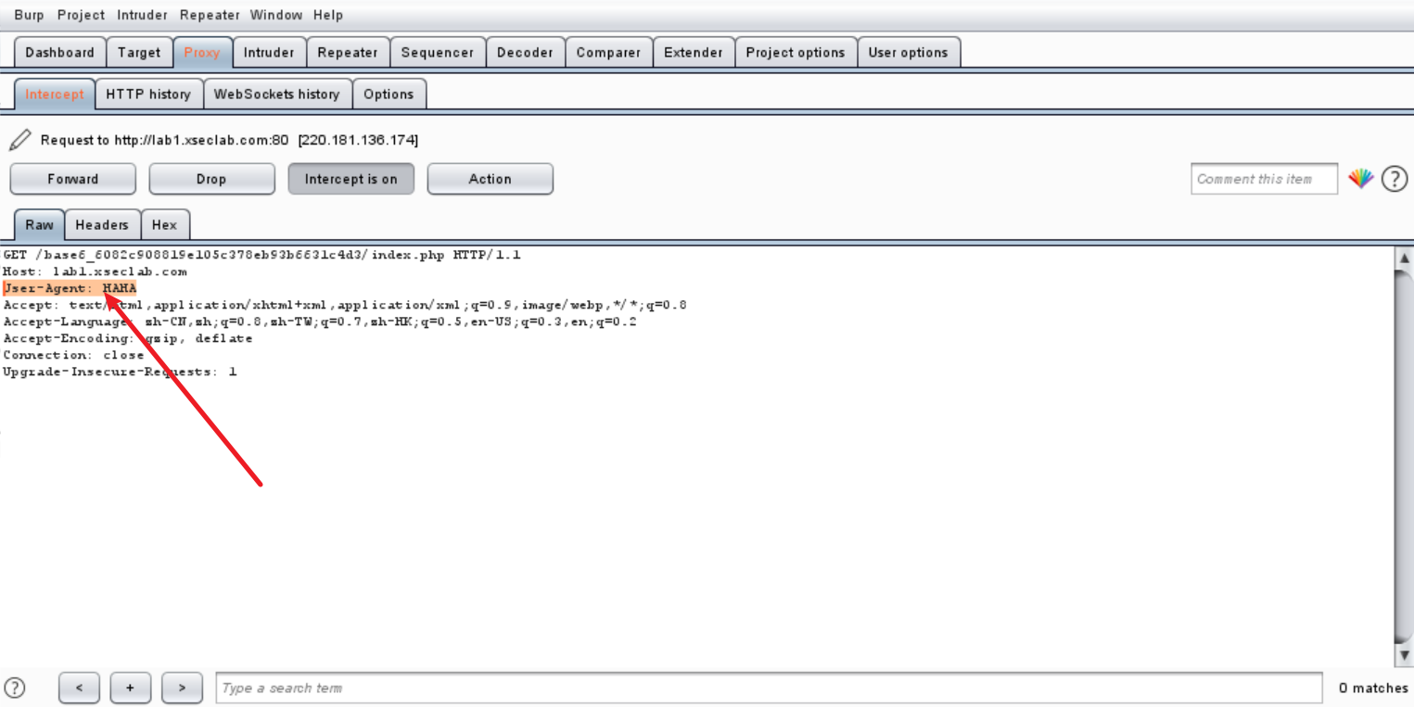This screenshot has width=1414, height=707.
Task: Open the HTTP history sub-tab
Action: 148,95
